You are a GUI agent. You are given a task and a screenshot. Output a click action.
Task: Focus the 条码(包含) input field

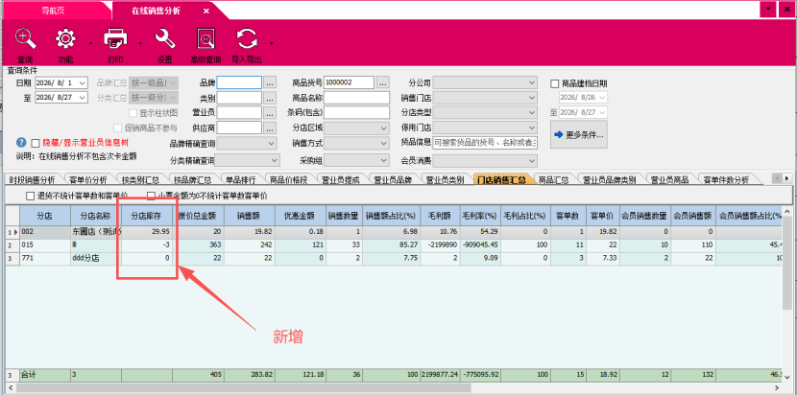[356, 112]
